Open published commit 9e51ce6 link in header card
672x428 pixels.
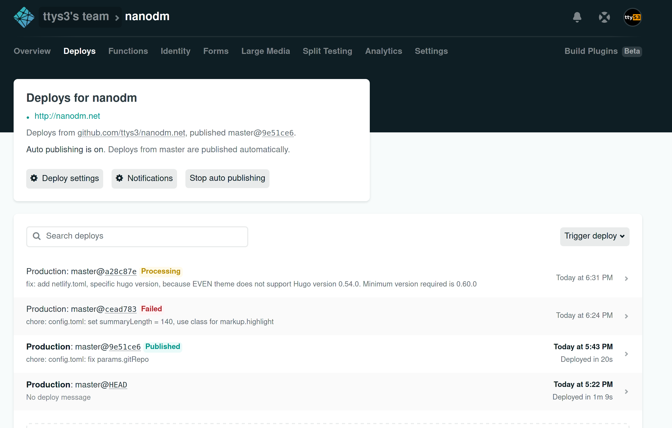click(x=278, y=133)
